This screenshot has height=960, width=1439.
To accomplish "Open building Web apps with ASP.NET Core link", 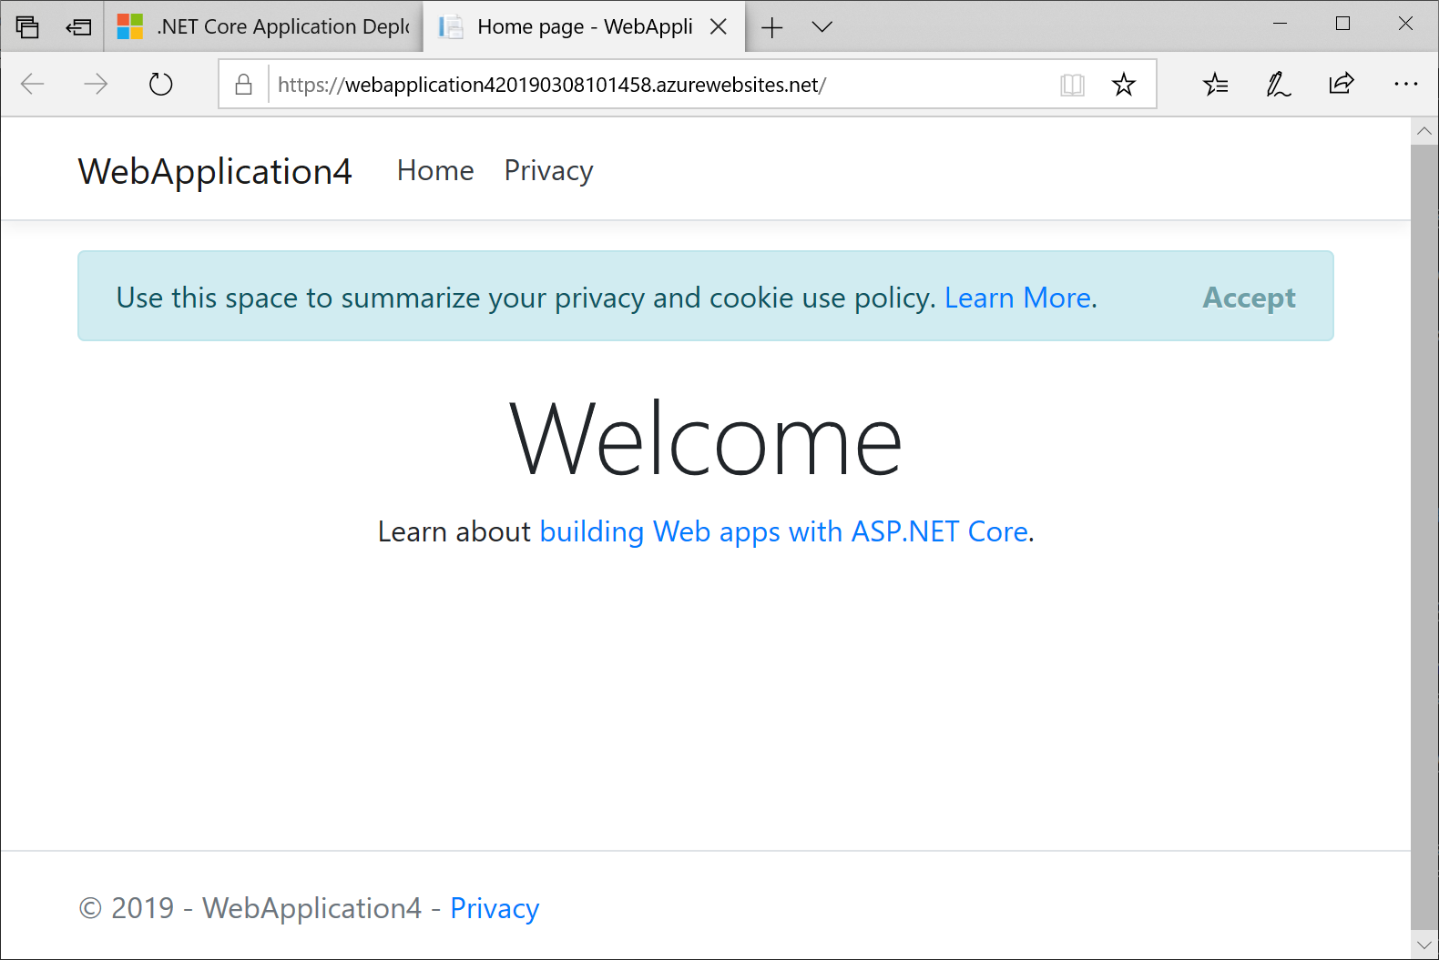I will coord(784,531).
